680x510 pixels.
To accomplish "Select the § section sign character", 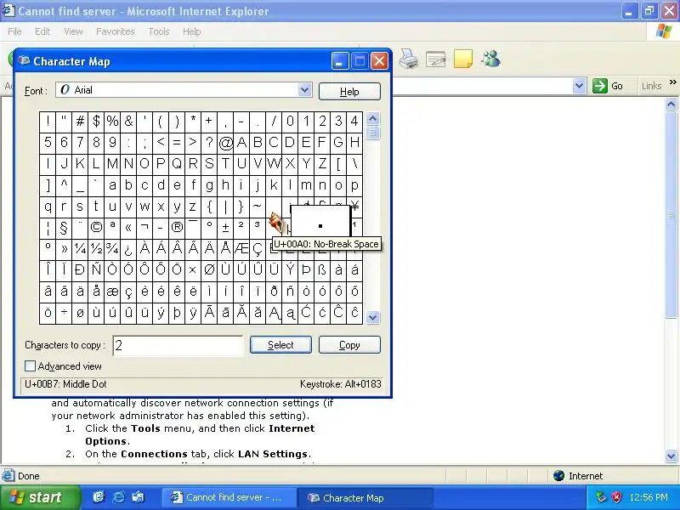I will (x=64, y=227).
